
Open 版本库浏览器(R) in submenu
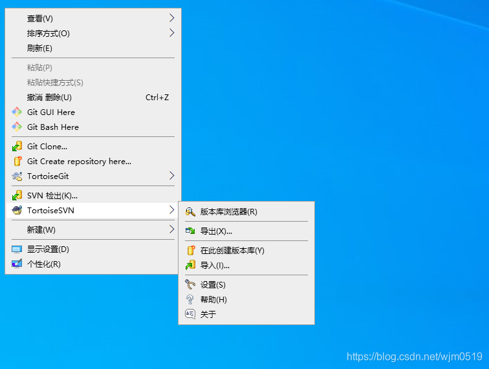click(246, 212)
